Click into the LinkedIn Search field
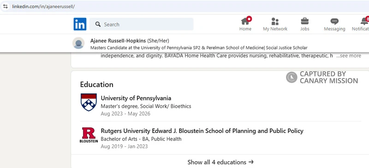The width and height of the screenshot is (369, 168). (x=142, y=24)
